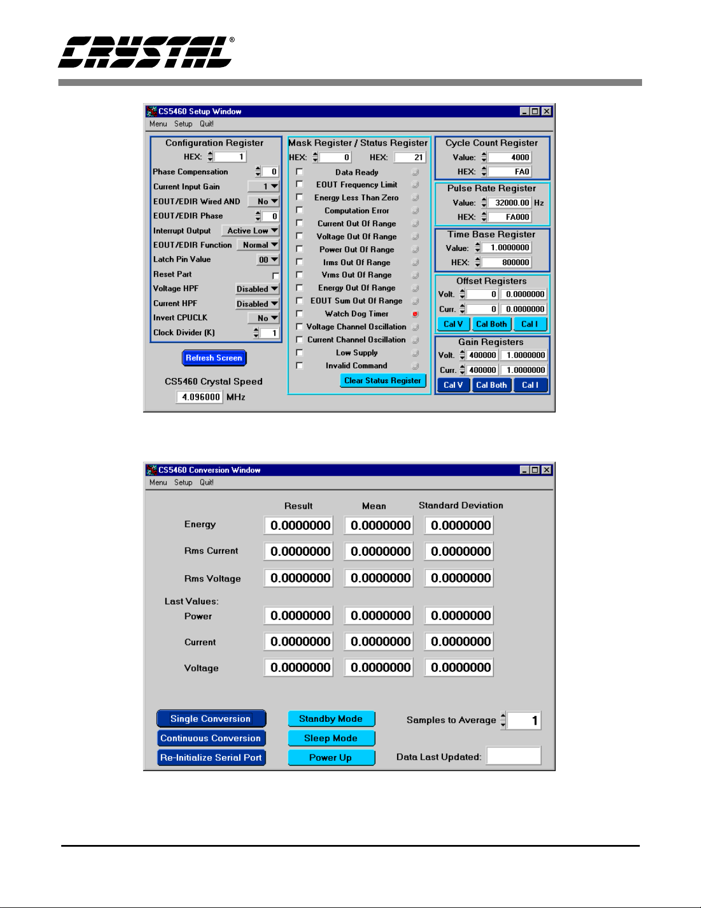This screenshot has width=701, height=908.
Task: Check the Energy Less Than Zero mask box
Action: [299, 197]
